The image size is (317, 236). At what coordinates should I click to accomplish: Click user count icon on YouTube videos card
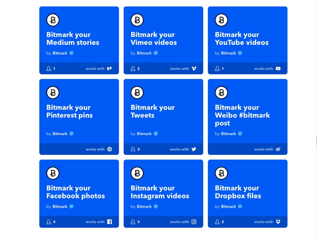pos(217,69)
